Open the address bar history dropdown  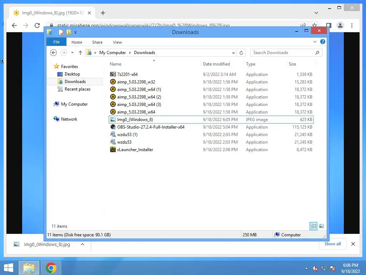233,53
